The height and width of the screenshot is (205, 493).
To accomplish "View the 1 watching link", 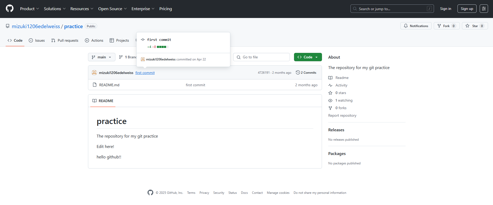I will 344,100.
